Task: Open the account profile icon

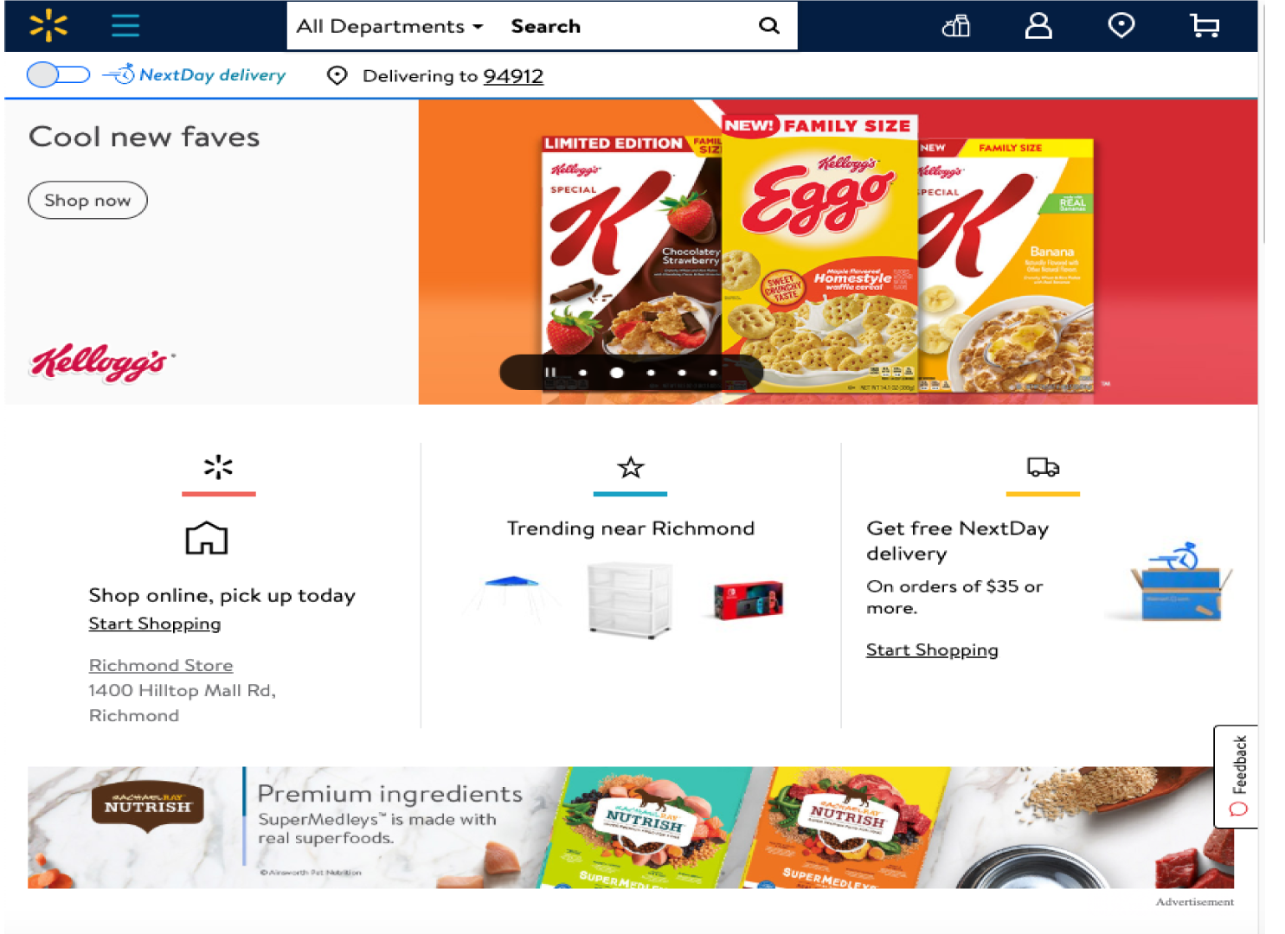Action: click(1038, 26)
